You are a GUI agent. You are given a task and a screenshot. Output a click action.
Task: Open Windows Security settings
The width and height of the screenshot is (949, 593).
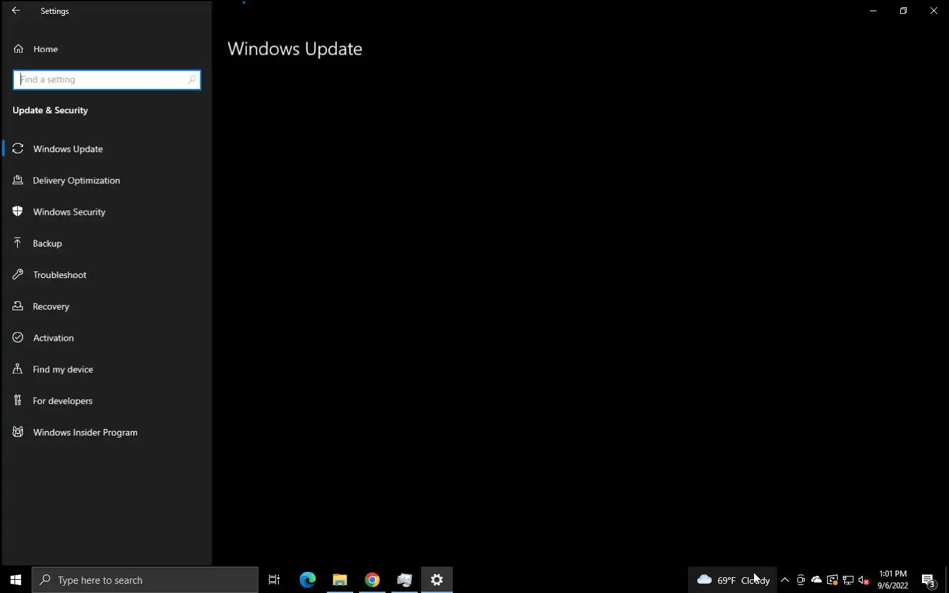107,212
